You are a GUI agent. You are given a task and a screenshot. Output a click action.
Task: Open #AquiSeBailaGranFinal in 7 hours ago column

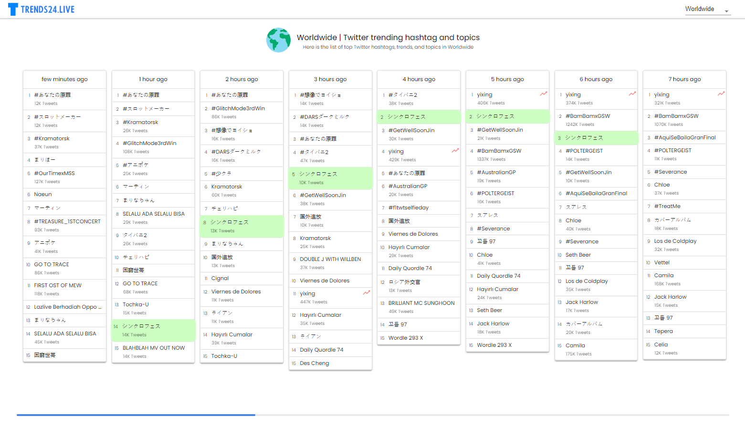click(685, 137)
